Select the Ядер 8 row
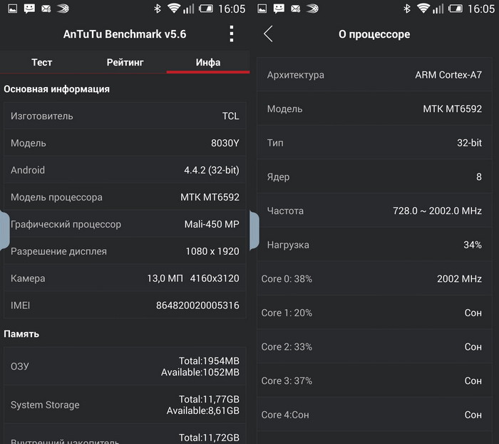Image resolution: width=499 pixels, height=444 pixels. tap(374, 176)
